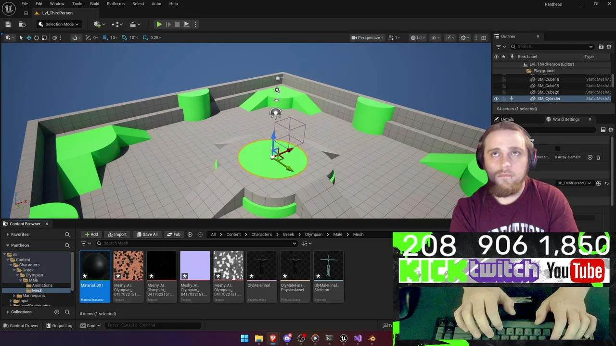Open the BP_ThirdPersonGa class dropdown
Viewport: 616px width, 346px height.
coord(574,183)
